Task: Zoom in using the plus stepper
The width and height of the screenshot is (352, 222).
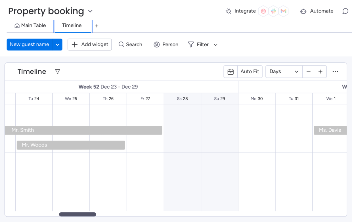Action: [320, 72]
